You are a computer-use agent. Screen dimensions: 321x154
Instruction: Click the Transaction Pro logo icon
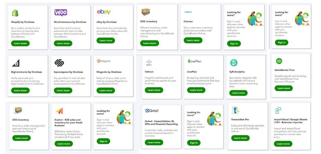(235, 110)
